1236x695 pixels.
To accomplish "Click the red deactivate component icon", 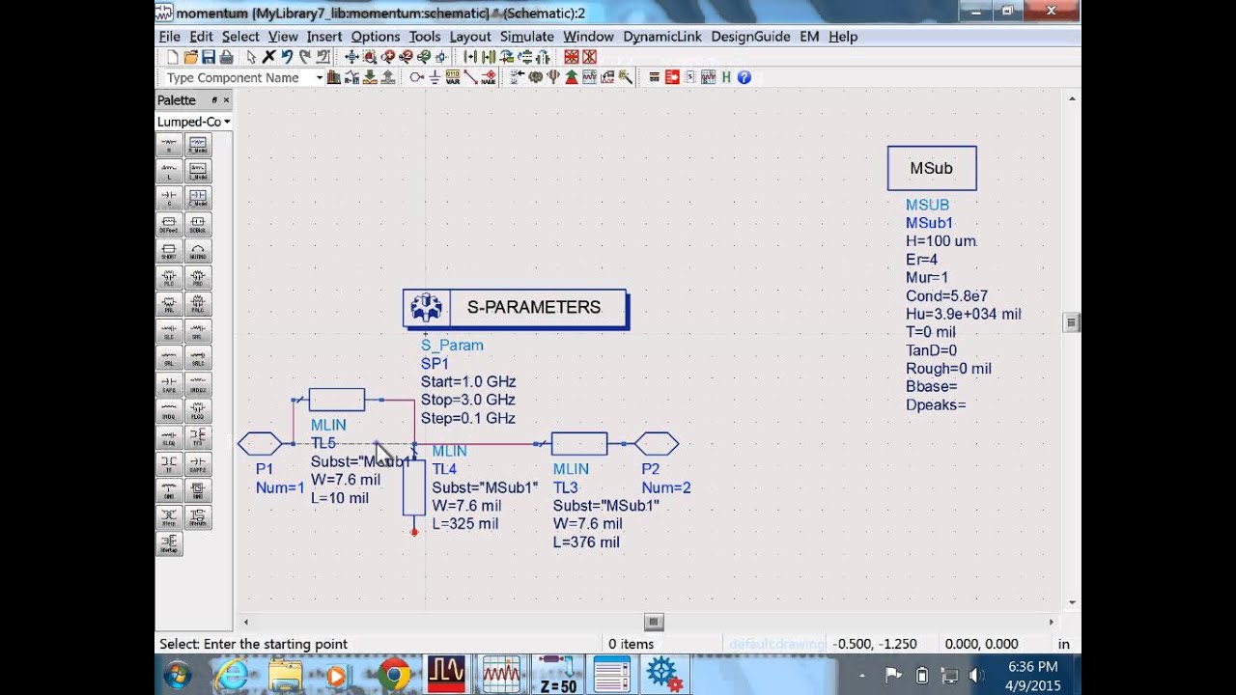I will point(571,57).
